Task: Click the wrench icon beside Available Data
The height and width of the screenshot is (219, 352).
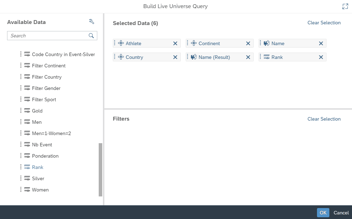Action: click(x=92, y=22)
